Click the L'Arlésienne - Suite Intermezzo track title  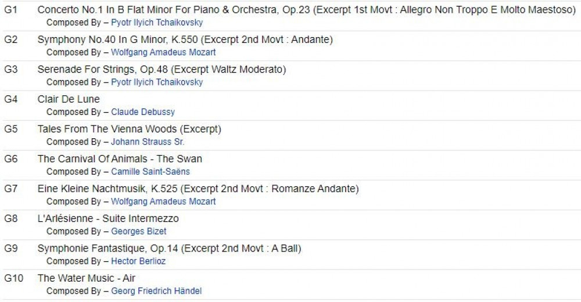tap(108, 219)
